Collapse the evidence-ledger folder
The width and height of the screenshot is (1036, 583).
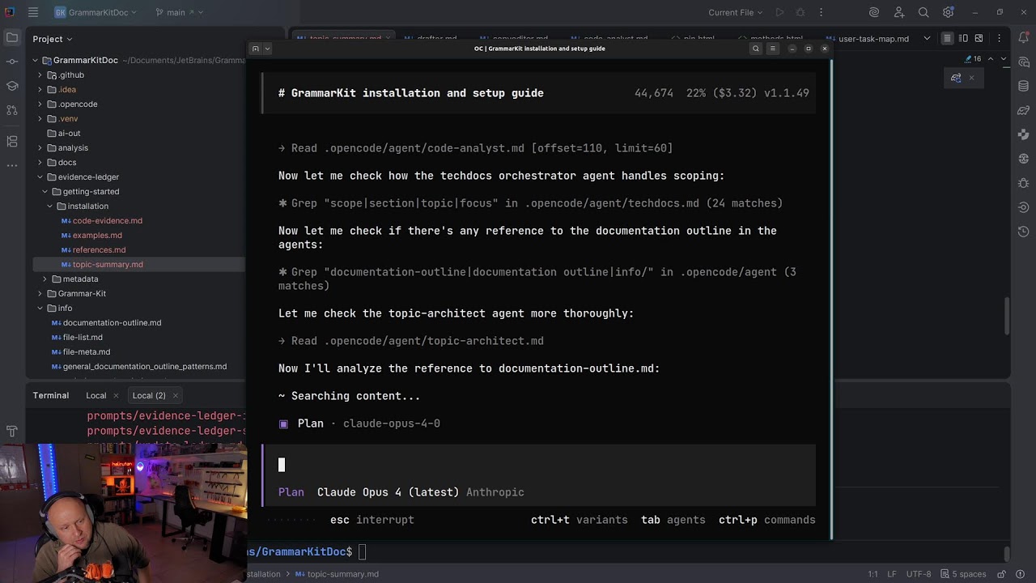pos(40,177)
